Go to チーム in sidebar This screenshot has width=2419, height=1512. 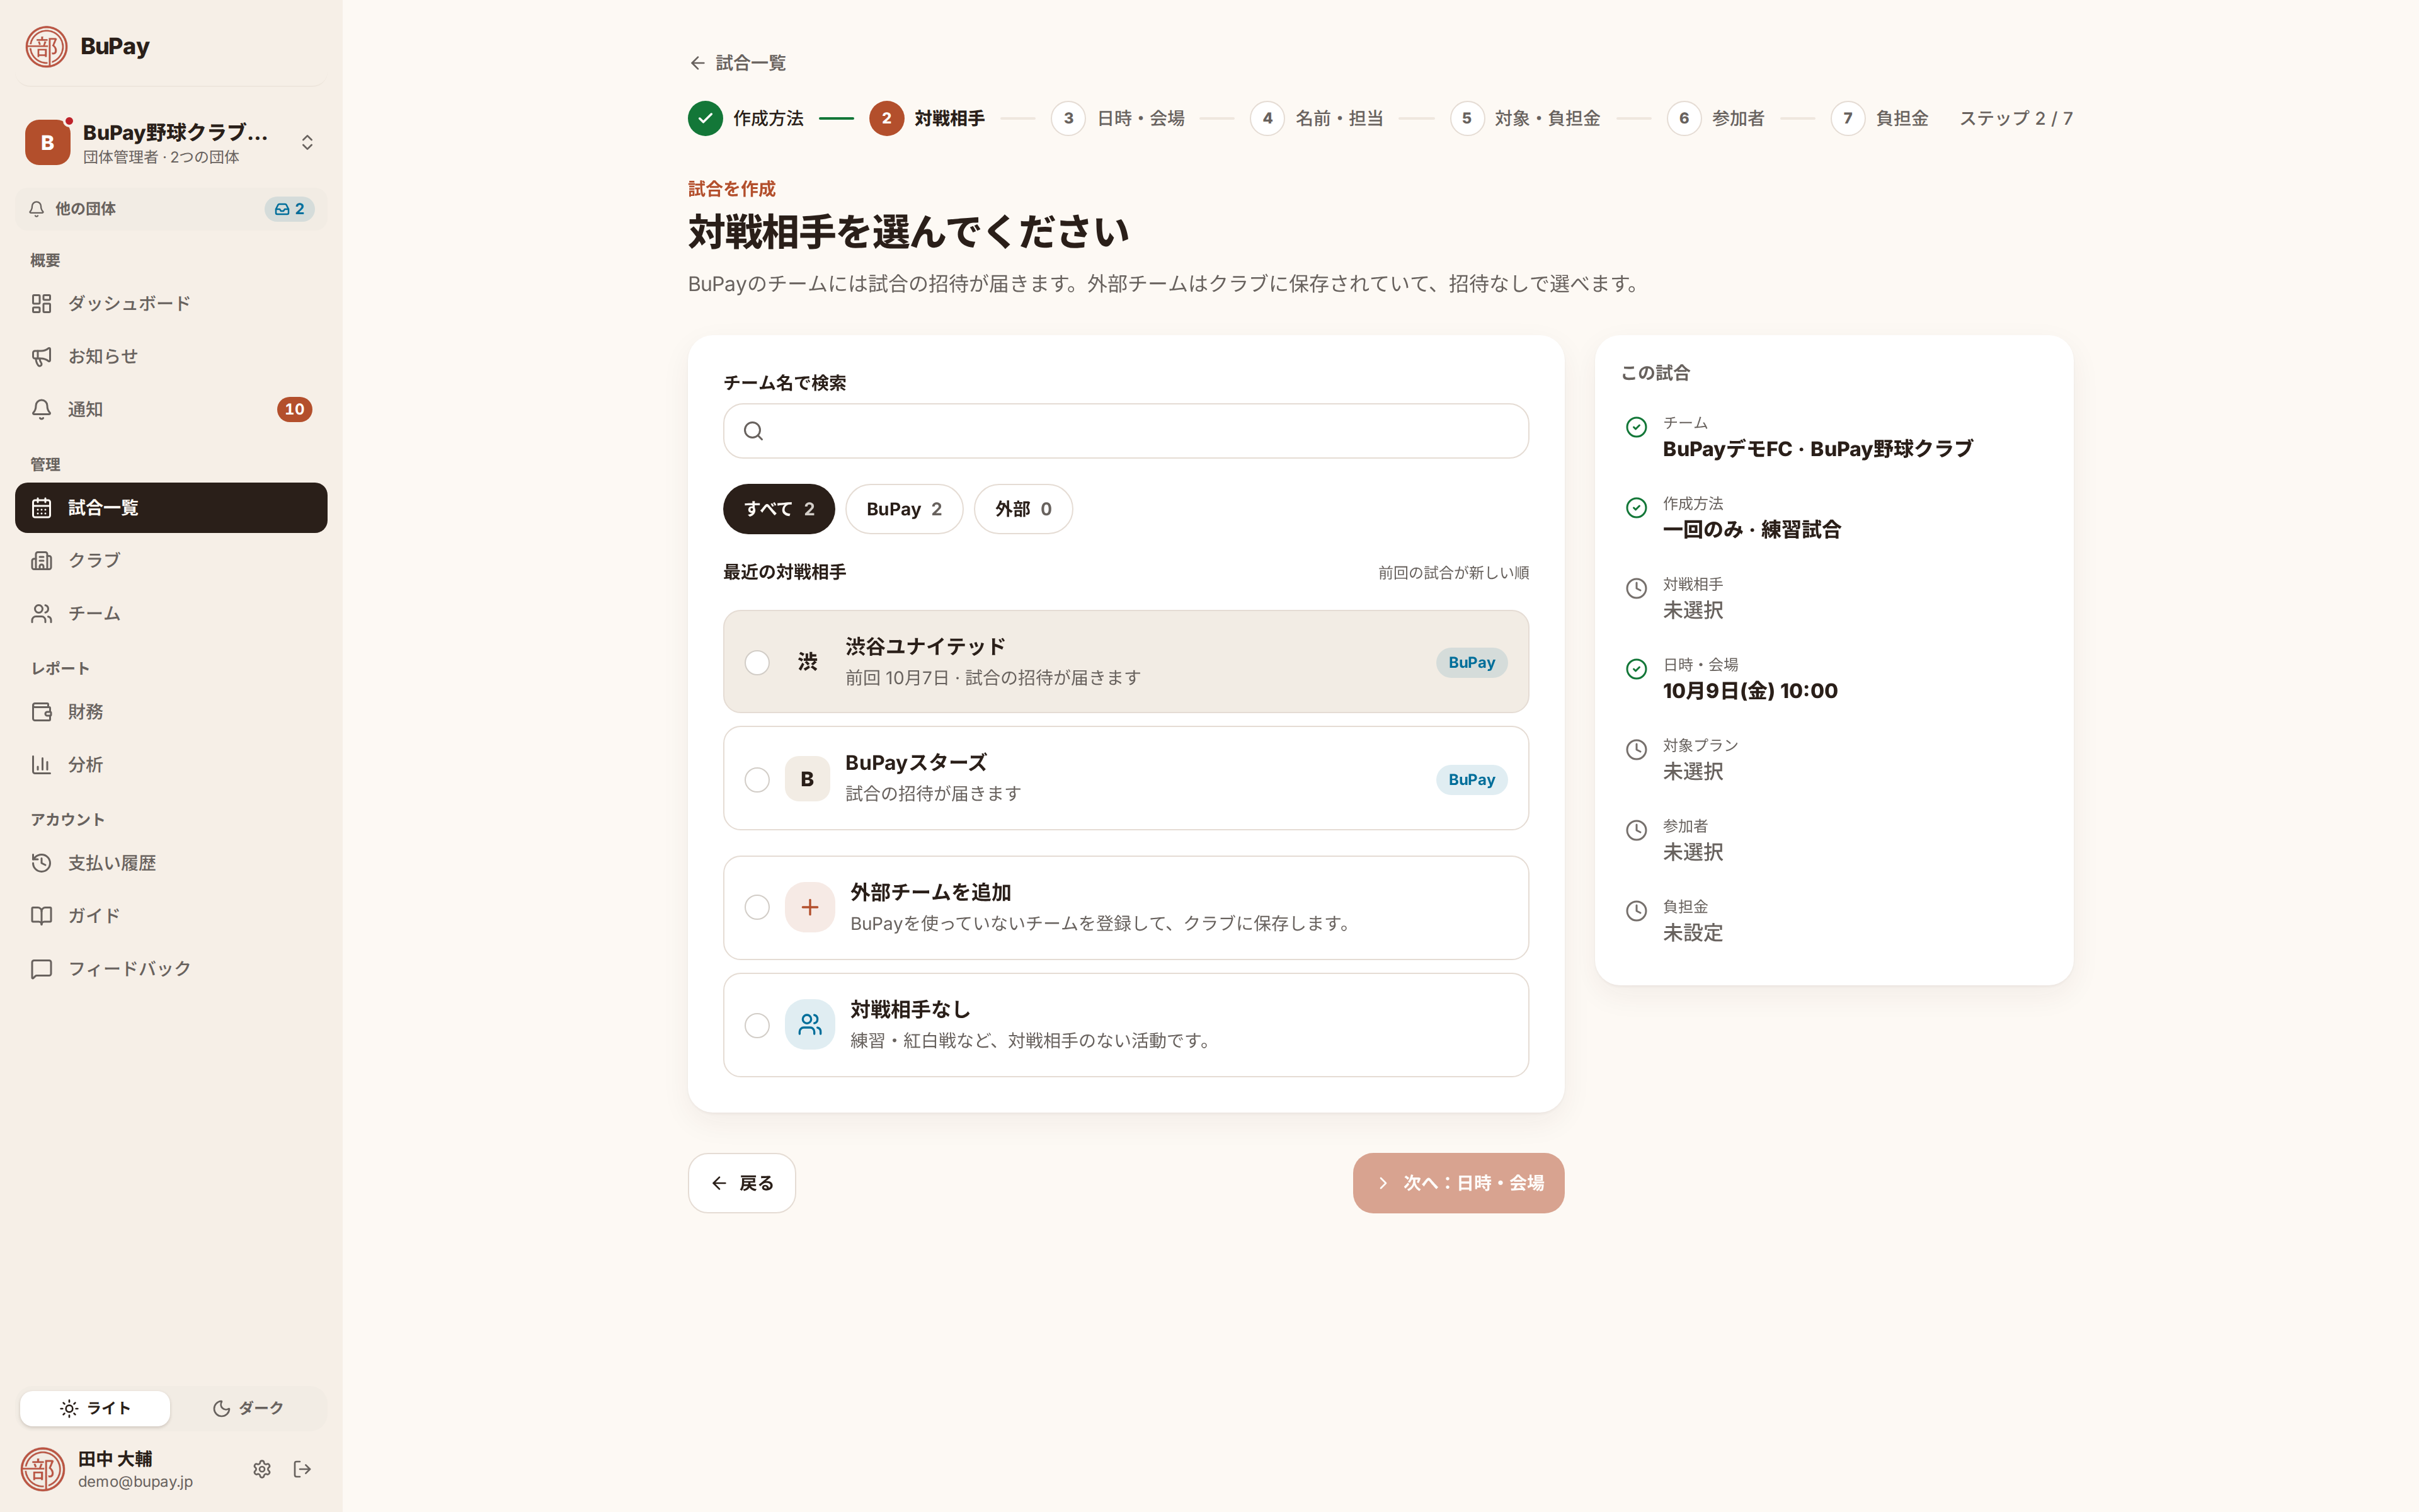pos(171,613)
